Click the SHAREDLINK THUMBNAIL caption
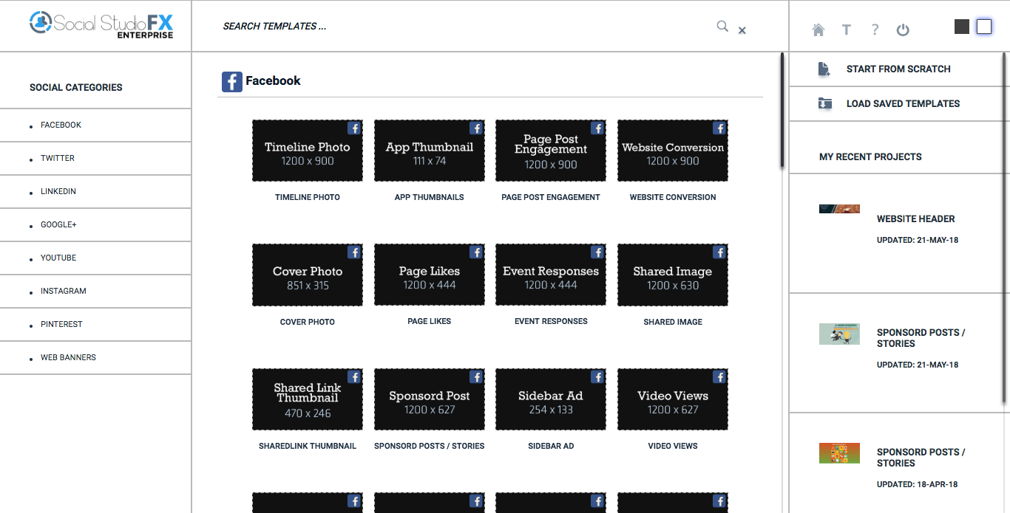This screenshot has width=1010, height=513. pyautogui.click(x=308, y=447)
